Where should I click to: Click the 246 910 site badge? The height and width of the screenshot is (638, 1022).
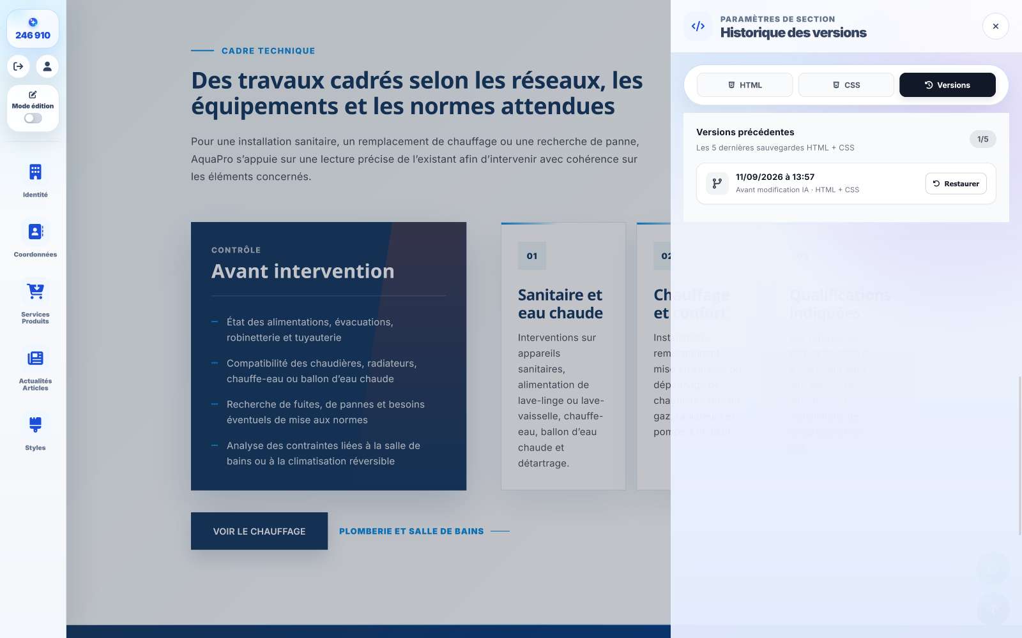pyautogui.click(x=33, y=29)
